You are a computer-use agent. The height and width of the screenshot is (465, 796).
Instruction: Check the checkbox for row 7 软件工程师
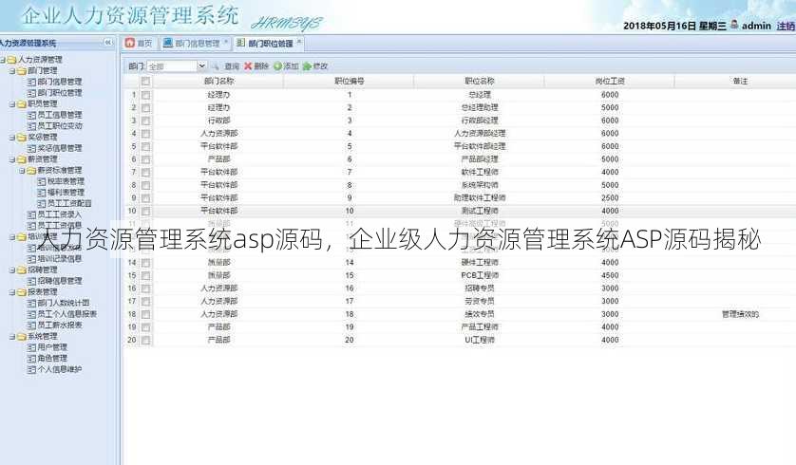point(145,173)
